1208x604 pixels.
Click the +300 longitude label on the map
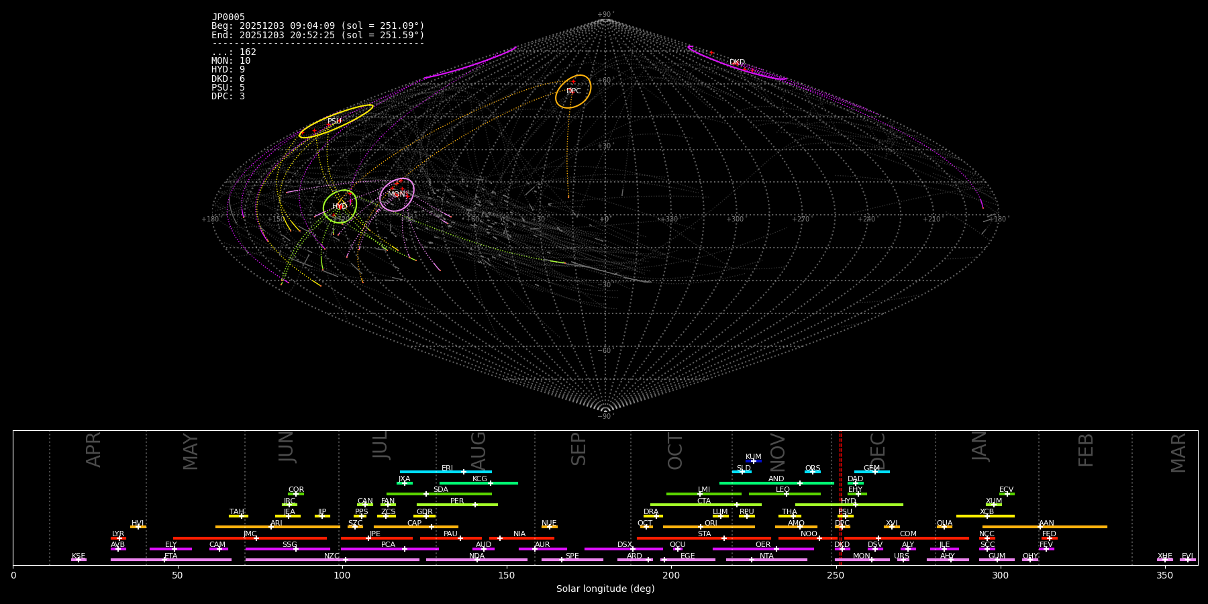tap(735, 219)
